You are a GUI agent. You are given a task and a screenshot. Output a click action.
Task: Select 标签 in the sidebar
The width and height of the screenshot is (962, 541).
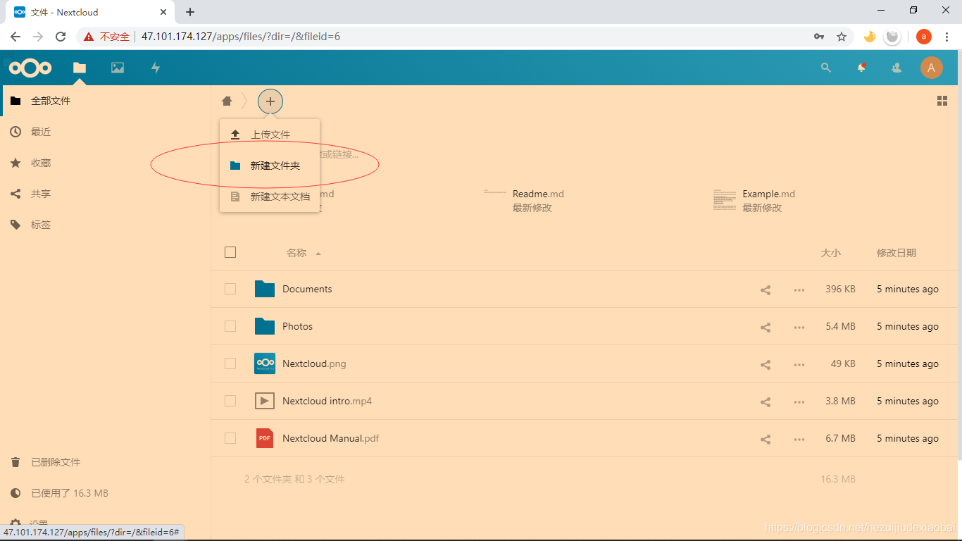(106, 225)
